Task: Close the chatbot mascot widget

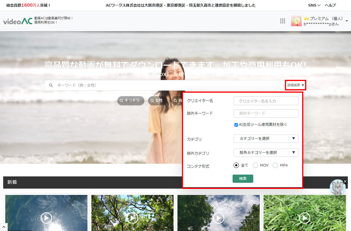Action: pos(345,181)
